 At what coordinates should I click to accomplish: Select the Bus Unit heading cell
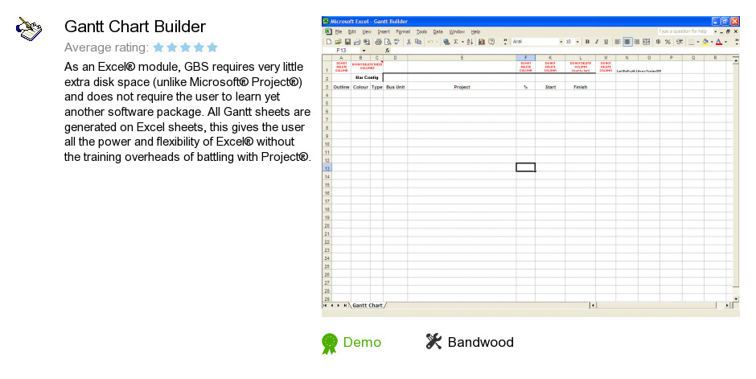coord(396,87)
